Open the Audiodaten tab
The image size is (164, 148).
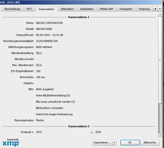click(87, 9)
